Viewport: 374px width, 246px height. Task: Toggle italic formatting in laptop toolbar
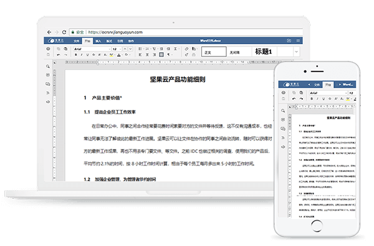[82, 55]
